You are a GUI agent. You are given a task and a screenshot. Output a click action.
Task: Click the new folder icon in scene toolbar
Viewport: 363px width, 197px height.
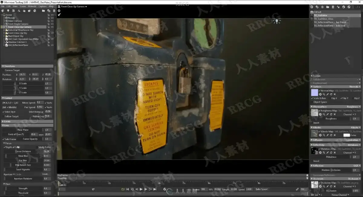[44, 11]
